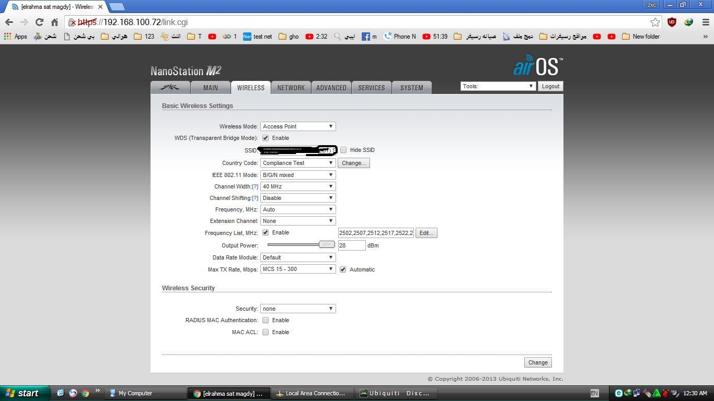Open the Ubiquiti logo tab
The width and height of the screenshot is (714, 401).
click(169, 88)
